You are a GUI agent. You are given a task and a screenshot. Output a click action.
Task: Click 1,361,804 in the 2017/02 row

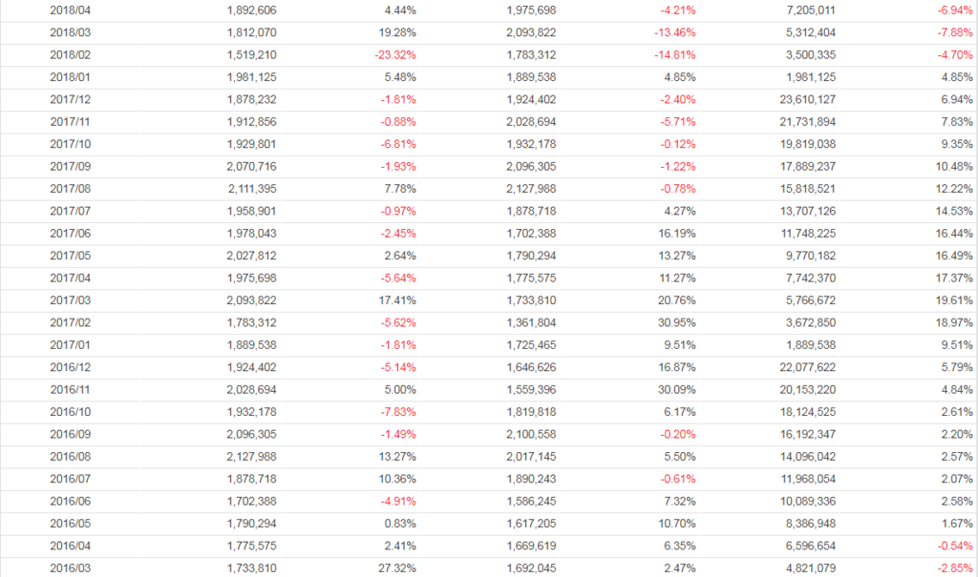(531, 322)
